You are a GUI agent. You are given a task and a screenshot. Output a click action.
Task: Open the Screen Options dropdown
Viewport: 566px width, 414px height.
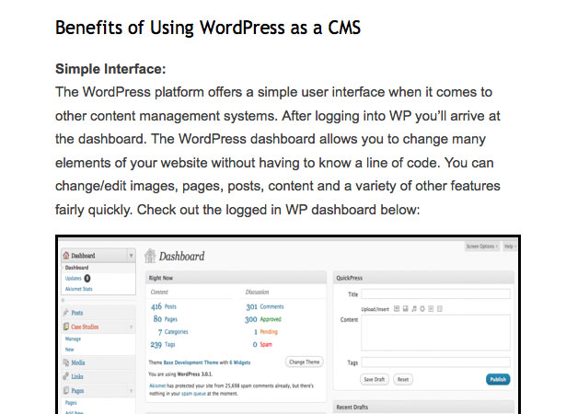(x=482, y=247)
